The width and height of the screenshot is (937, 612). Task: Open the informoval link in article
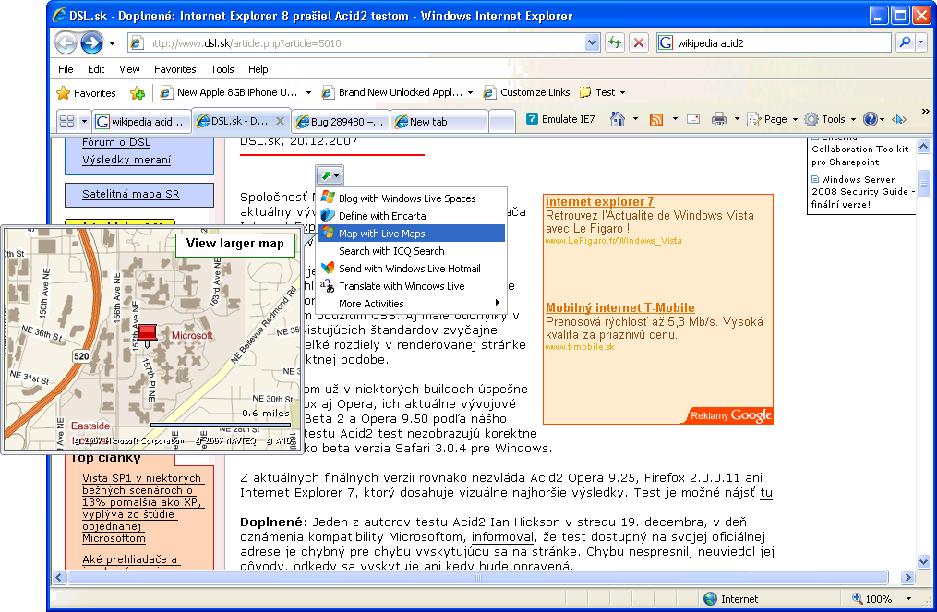[502, 537]
